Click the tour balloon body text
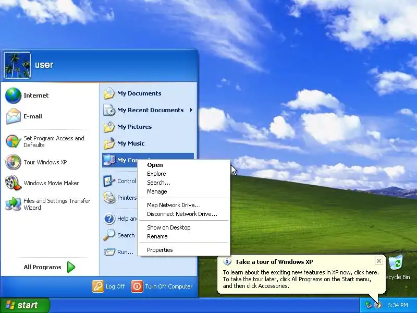Viewport: 417px width, 313px height. point(301,279)
